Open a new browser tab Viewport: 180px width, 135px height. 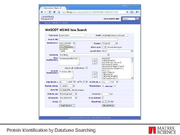68,8
